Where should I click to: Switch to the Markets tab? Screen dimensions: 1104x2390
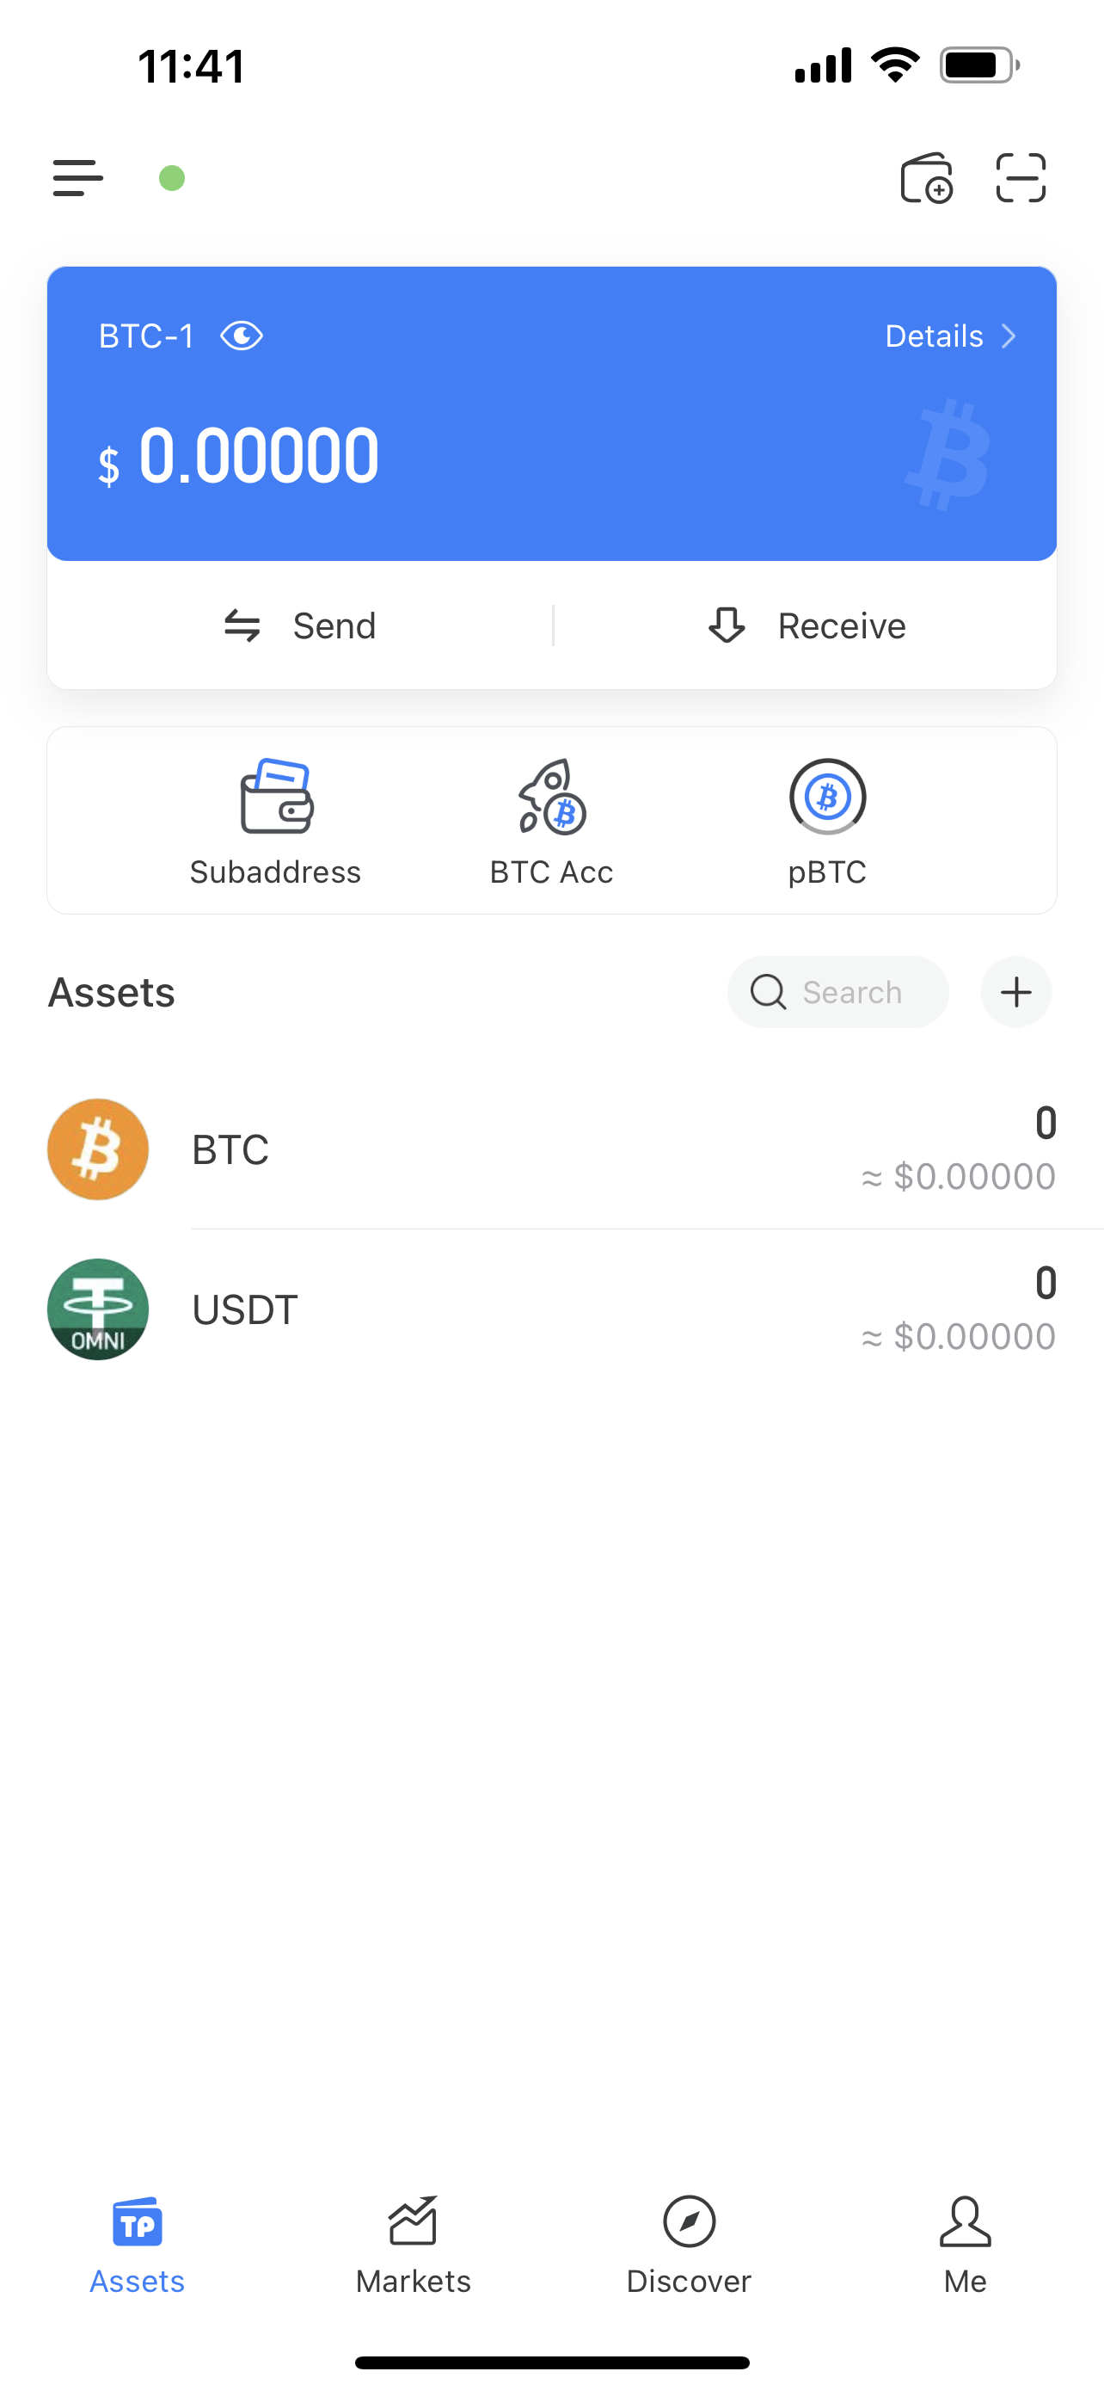pyautogui.click(x=414, y=2245)
